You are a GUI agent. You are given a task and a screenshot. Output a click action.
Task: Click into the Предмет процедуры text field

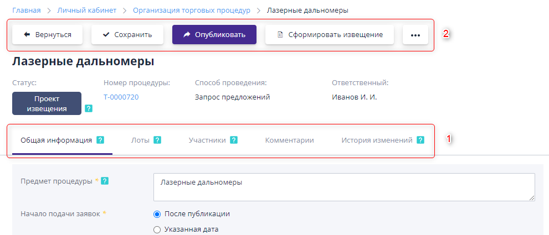coord(343,187)
